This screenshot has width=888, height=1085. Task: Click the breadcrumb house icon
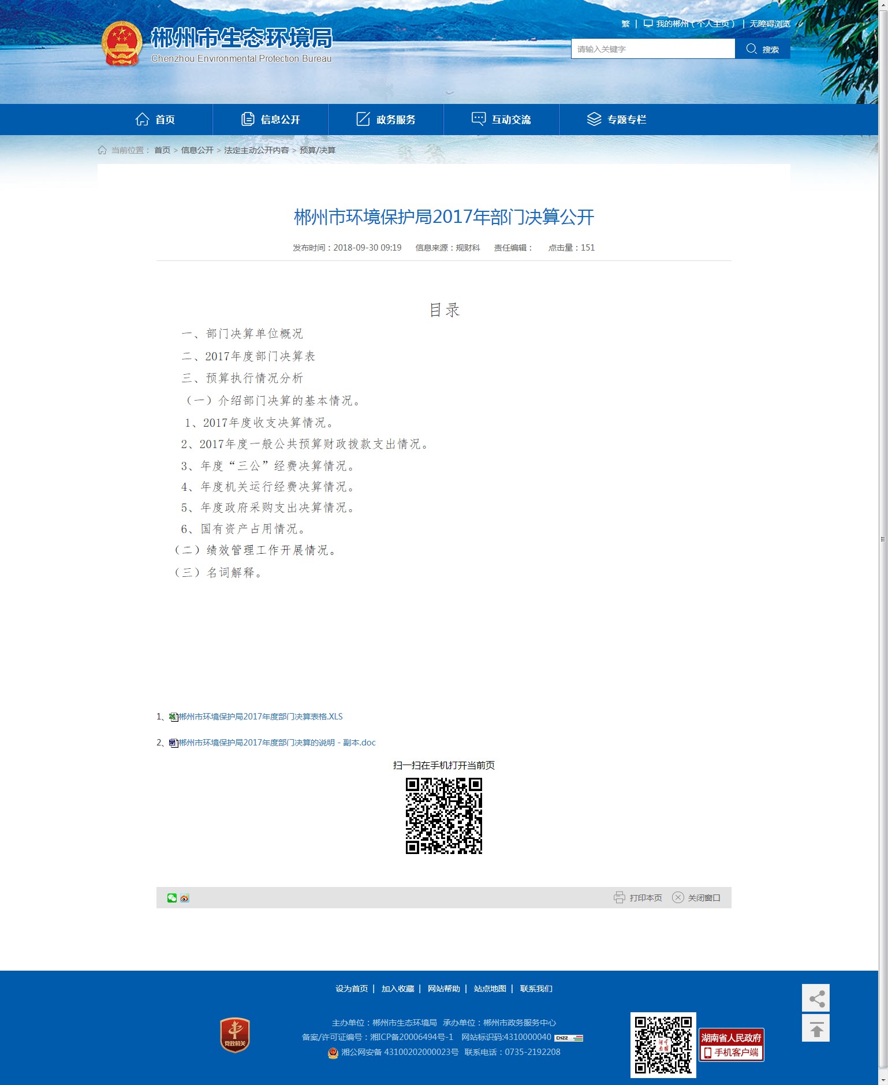coord(102,150)
